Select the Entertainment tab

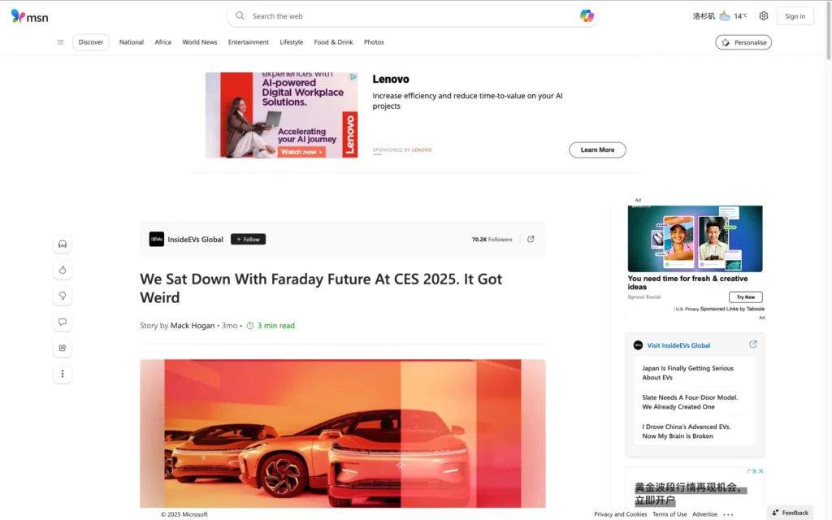pyautogui.click(x=248, y=42)
